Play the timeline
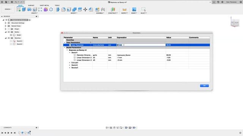The height and width of the screenshot is (136, 243). pos(8,133)
